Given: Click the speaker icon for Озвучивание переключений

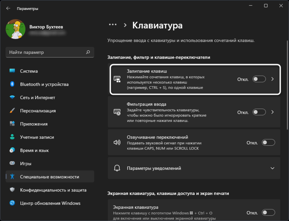Looking at the screenshot, I should 117,142.
